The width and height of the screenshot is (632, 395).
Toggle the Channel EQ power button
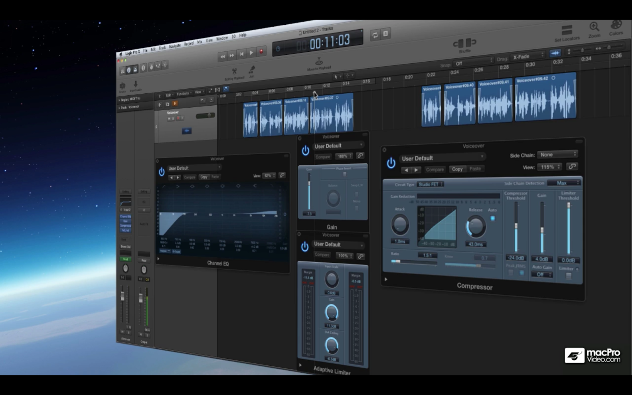(x=162, y=172)
